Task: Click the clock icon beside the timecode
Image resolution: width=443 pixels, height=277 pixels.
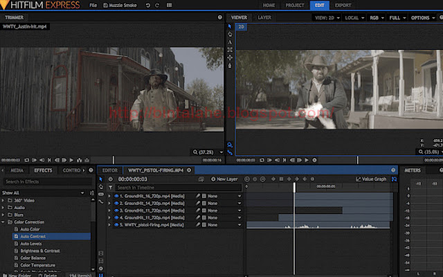Action: click(x=111, y=179)
